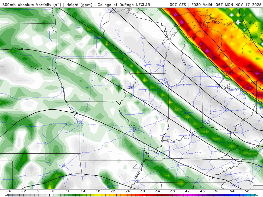Click the '38' color scale value

173,191
